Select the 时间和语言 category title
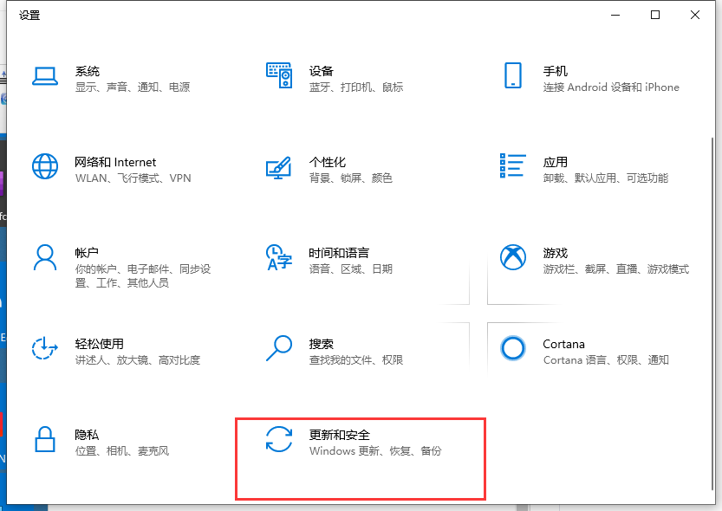Image resolution: width=722 pixels, height=511 pixels. click(x=339, y=253)
